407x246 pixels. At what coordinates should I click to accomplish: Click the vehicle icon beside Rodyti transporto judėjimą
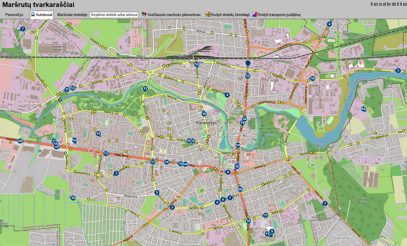click(255, 15)
